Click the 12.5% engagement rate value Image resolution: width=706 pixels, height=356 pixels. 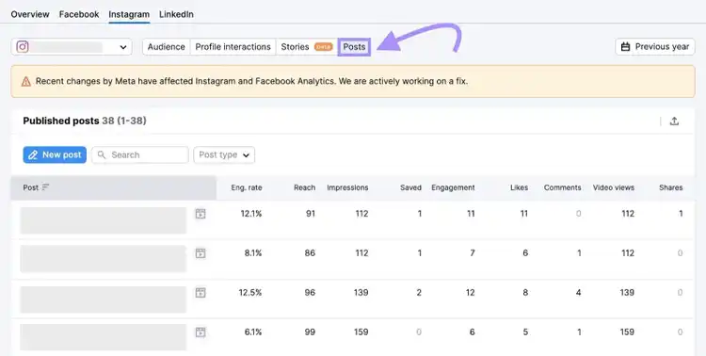pos(250,293)
